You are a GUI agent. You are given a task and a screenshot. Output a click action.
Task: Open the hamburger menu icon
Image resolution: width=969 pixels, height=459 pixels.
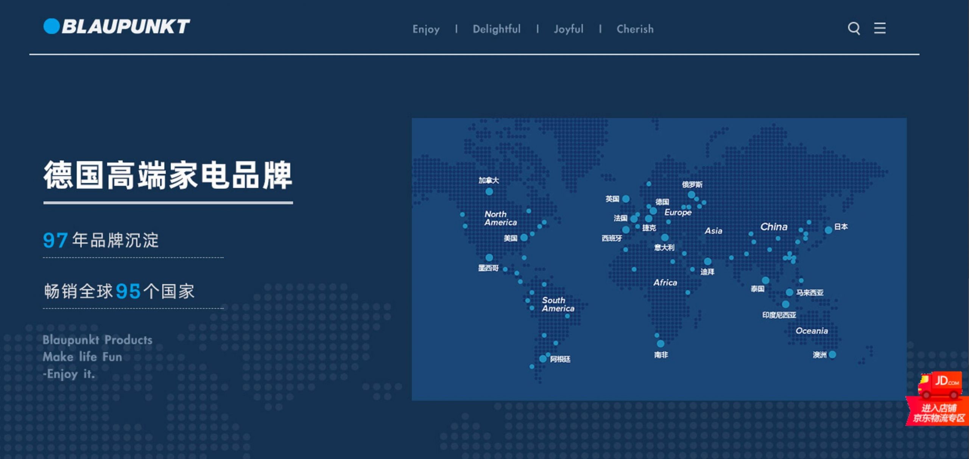click(880, 28)
